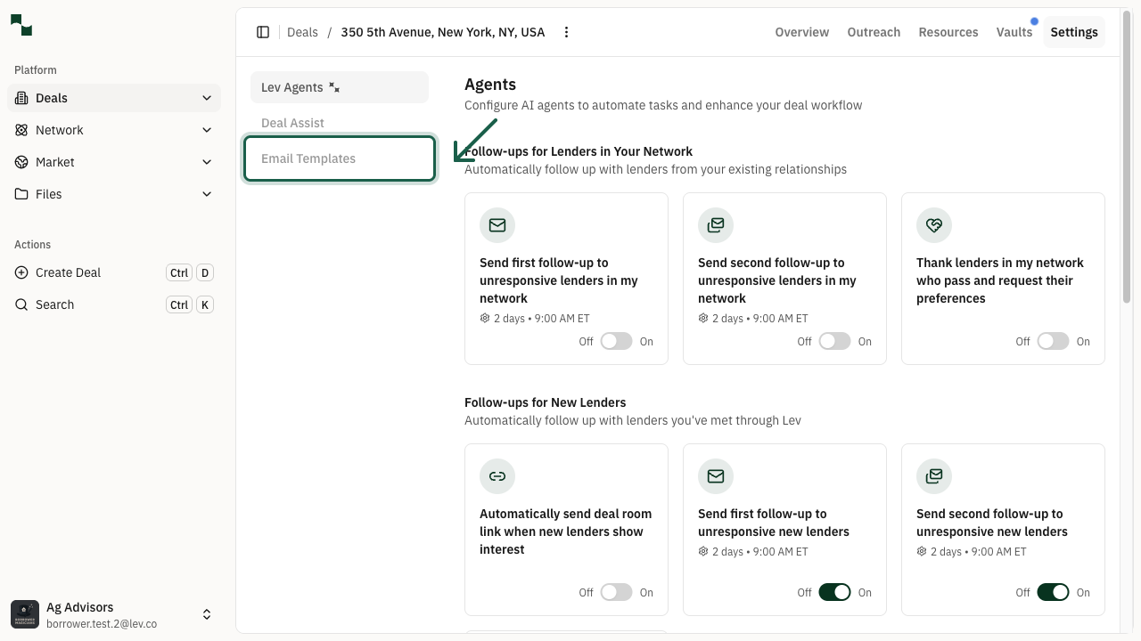
Task: Open the Ag Advisors account switcher
Action: pos(207,614)
